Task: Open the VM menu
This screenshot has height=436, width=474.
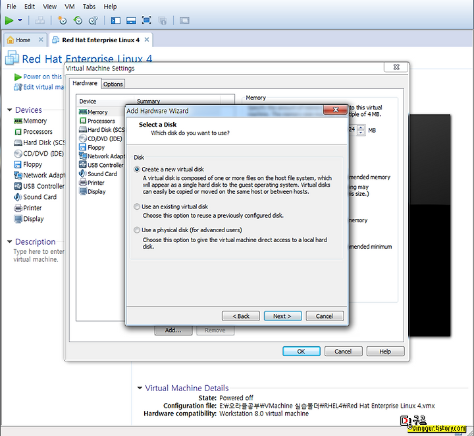Action: (x=70, y=7)
